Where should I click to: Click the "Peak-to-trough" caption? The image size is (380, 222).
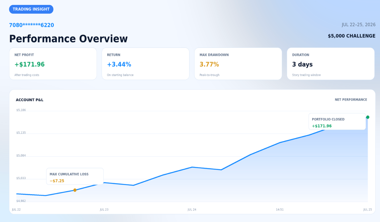point(209,75)
